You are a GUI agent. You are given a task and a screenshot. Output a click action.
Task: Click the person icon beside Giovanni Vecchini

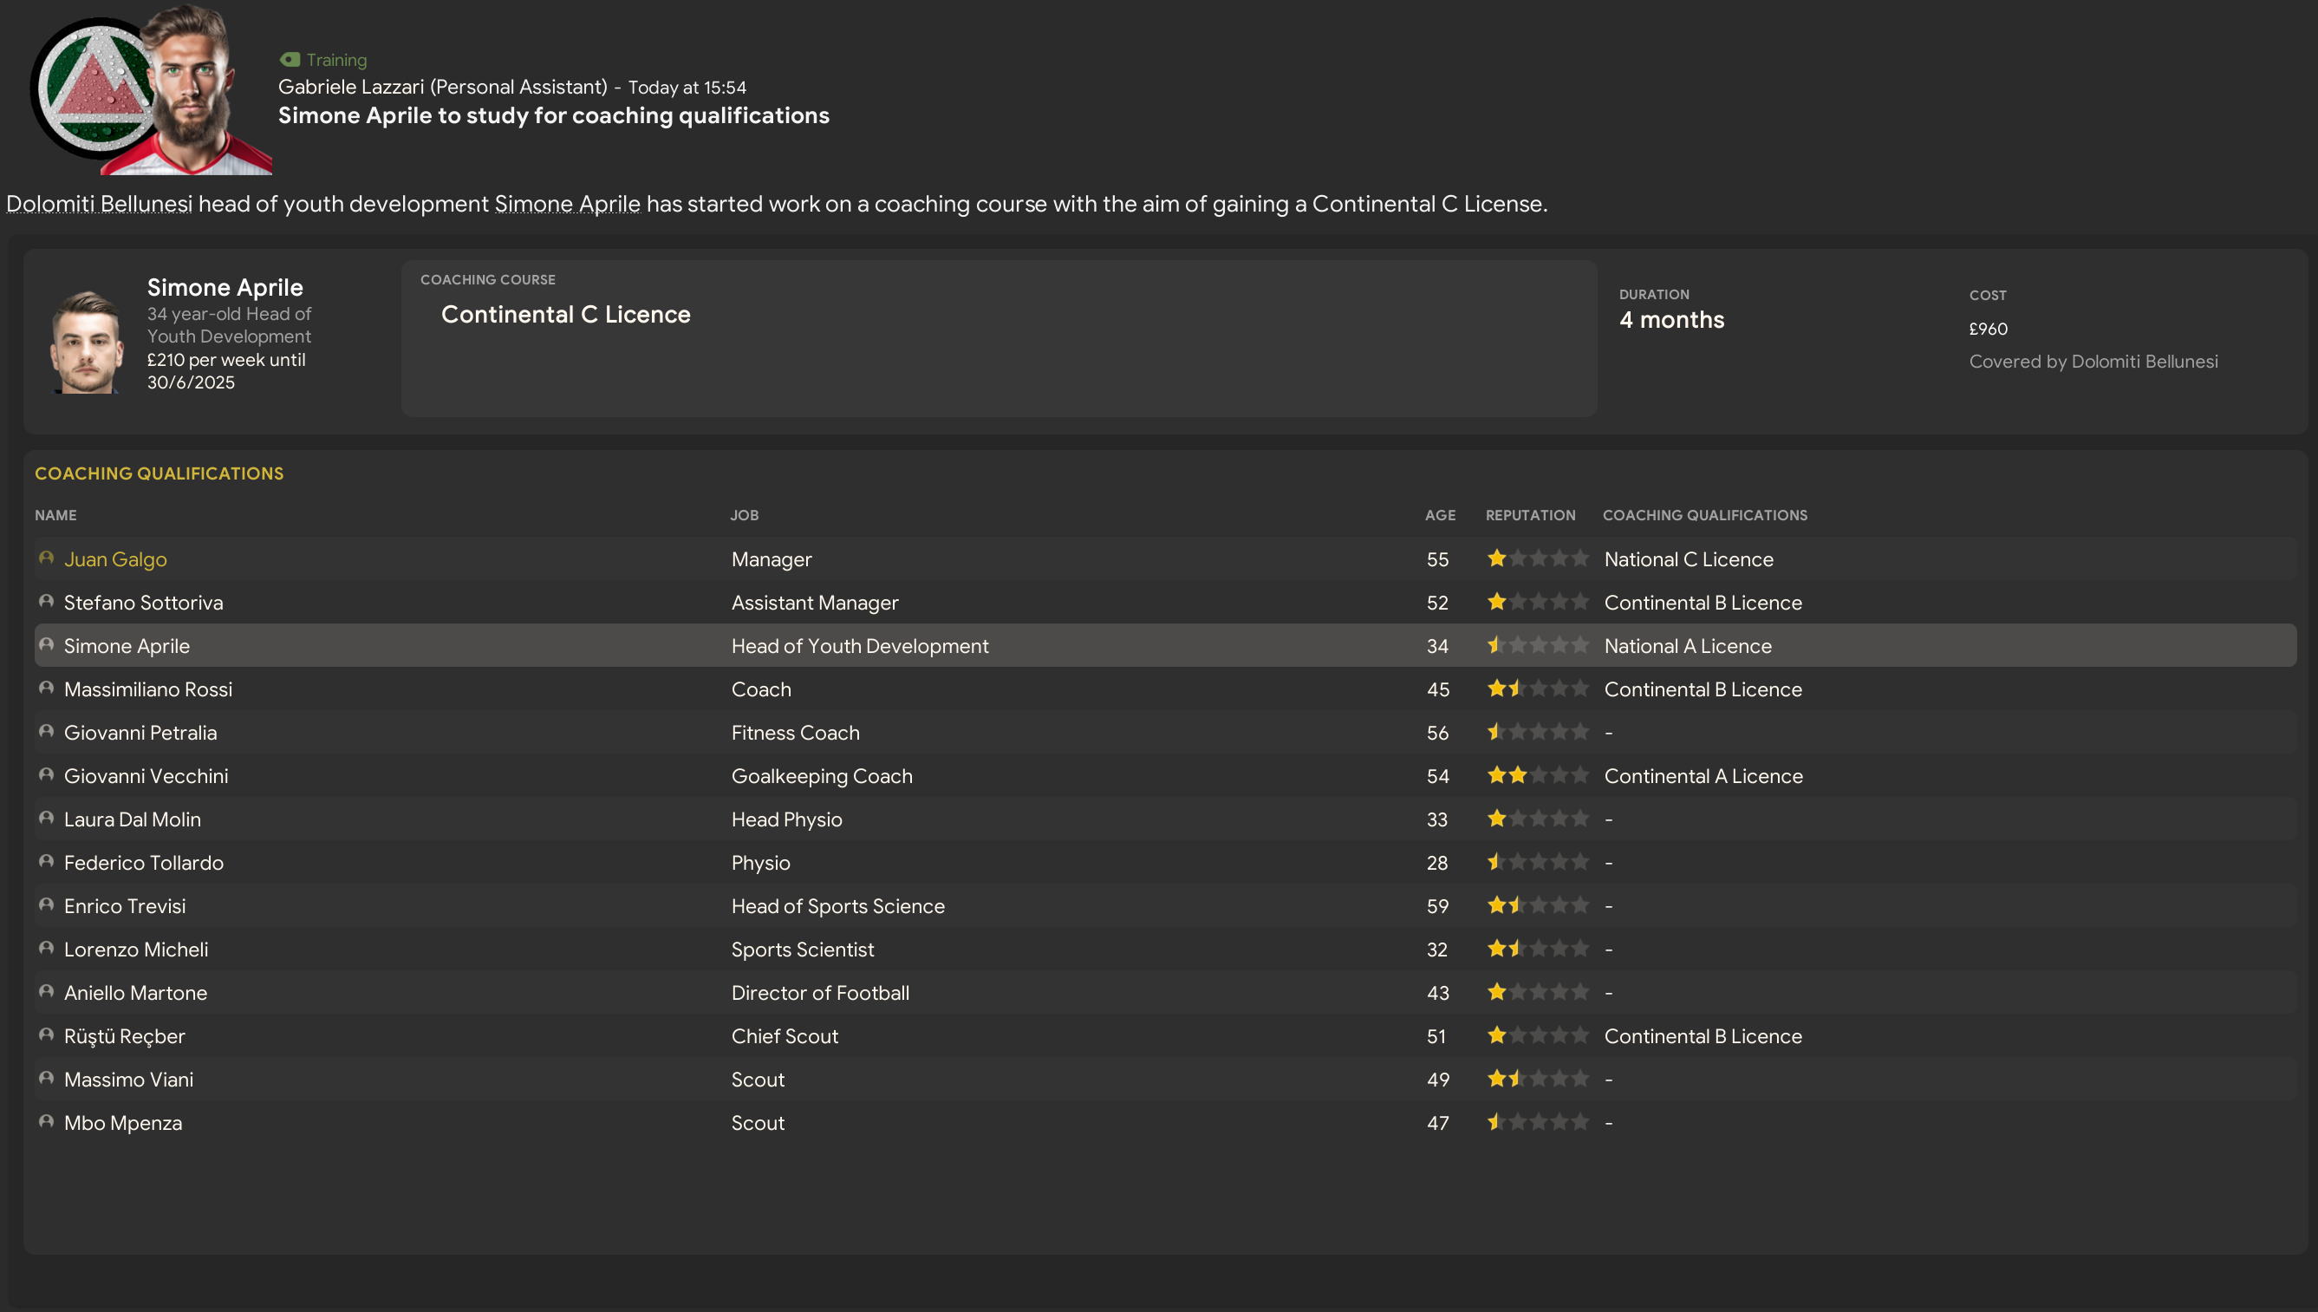click(x=46, y=775)
